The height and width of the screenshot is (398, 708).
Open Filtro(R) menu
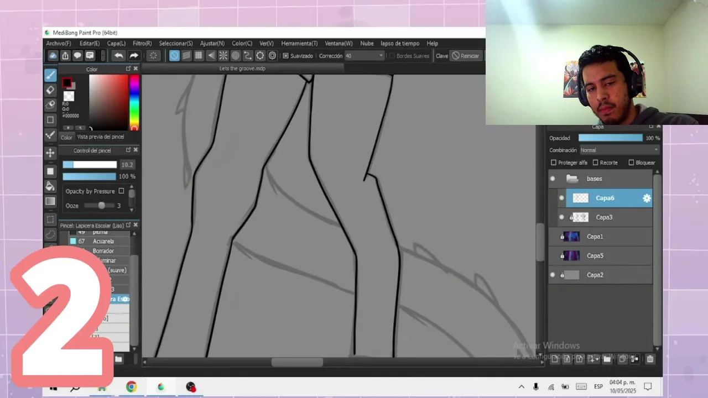click(142, 43)
